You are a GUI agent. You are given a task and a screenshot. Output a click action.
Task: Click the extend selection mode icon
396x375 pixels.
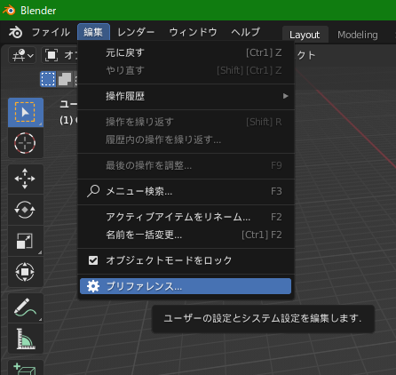click(x=65, y=79)
